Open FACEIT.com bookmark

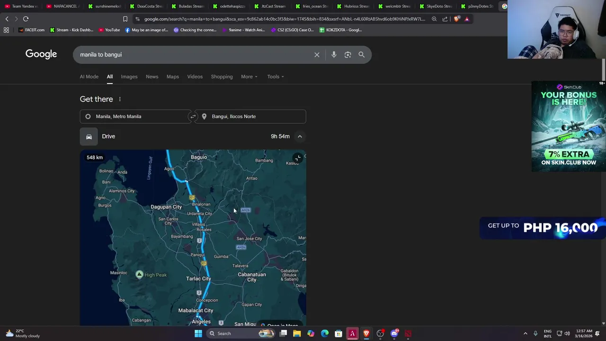pos(31,30)
